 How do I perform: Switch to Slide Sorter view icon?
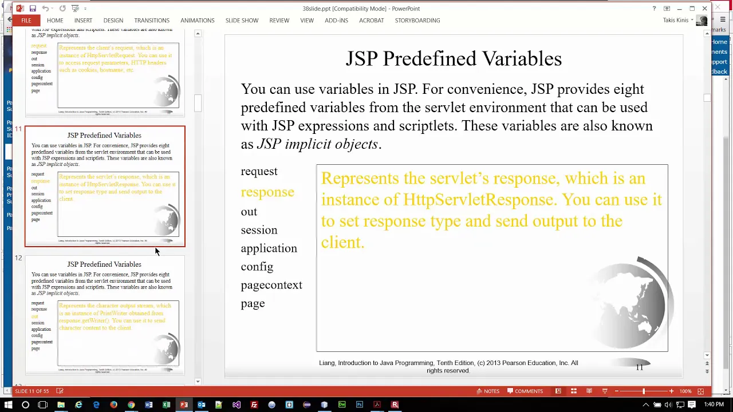(573, 391)
